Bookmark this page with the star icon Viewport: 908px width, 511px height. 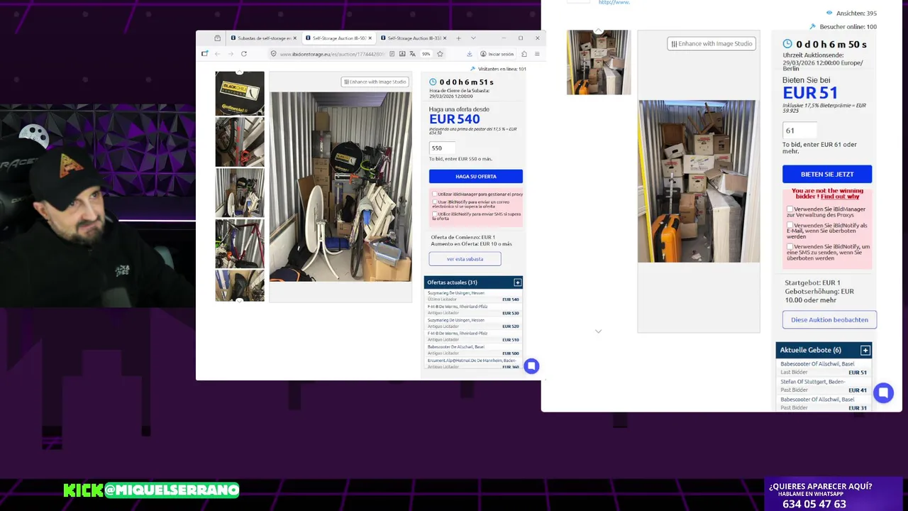[440, 54]
